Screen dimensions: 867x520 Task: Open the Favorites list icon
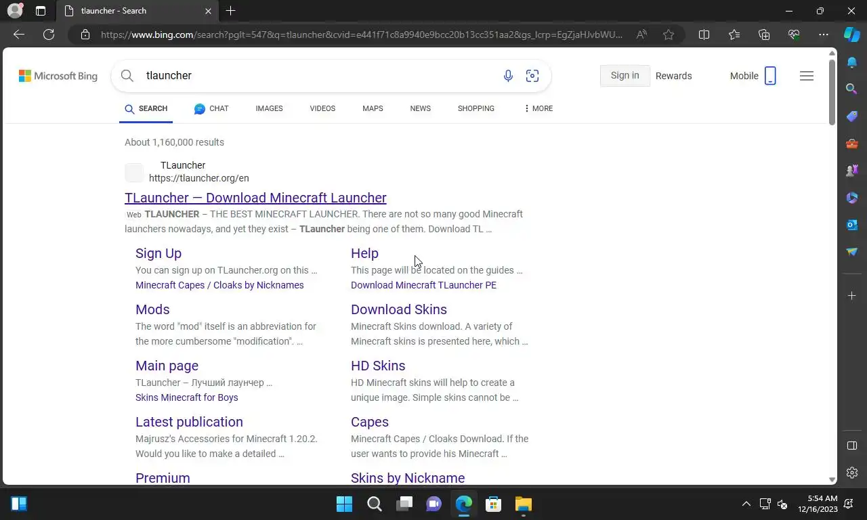[734, 35]
